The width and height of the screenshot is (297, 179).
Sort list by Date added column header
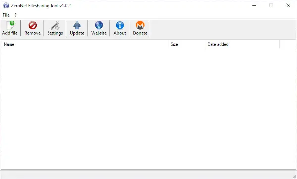pyautogui.click(x=242, y=44)
